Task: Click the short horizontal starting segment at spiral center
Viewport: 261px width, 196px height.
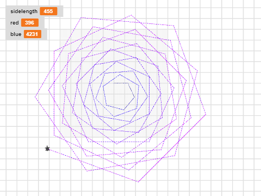Action: click(x=121, y=83)
